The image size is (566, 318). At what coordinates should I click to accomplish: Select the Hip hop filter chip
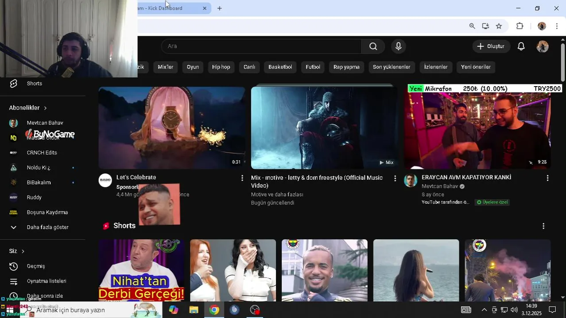coord(221,67)
